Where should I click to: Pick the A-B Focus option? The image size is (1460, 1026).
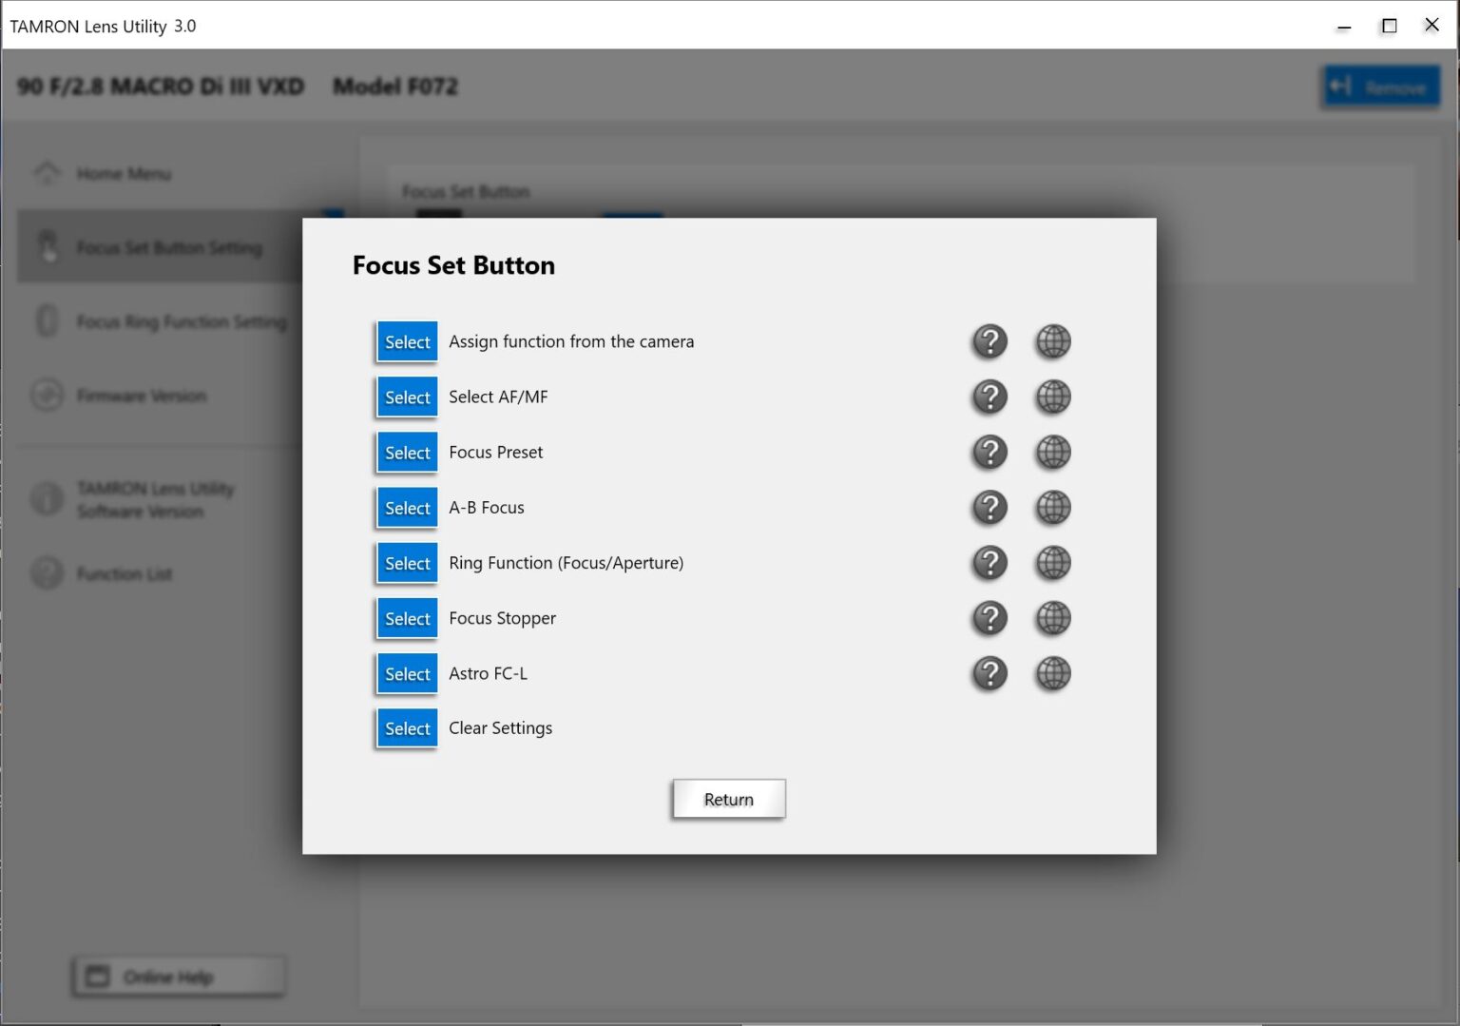coord(407,508)
